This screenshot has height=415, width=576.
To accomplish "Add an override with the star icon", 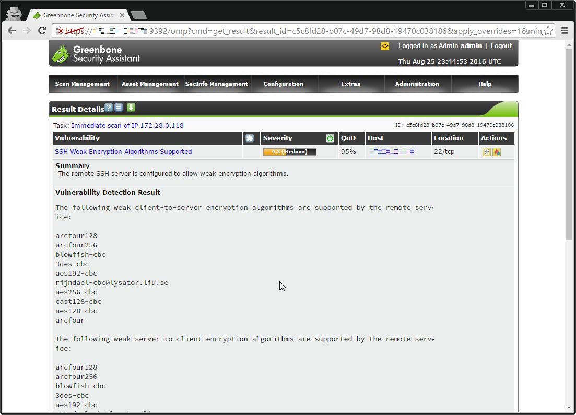I will click(497, 152).
